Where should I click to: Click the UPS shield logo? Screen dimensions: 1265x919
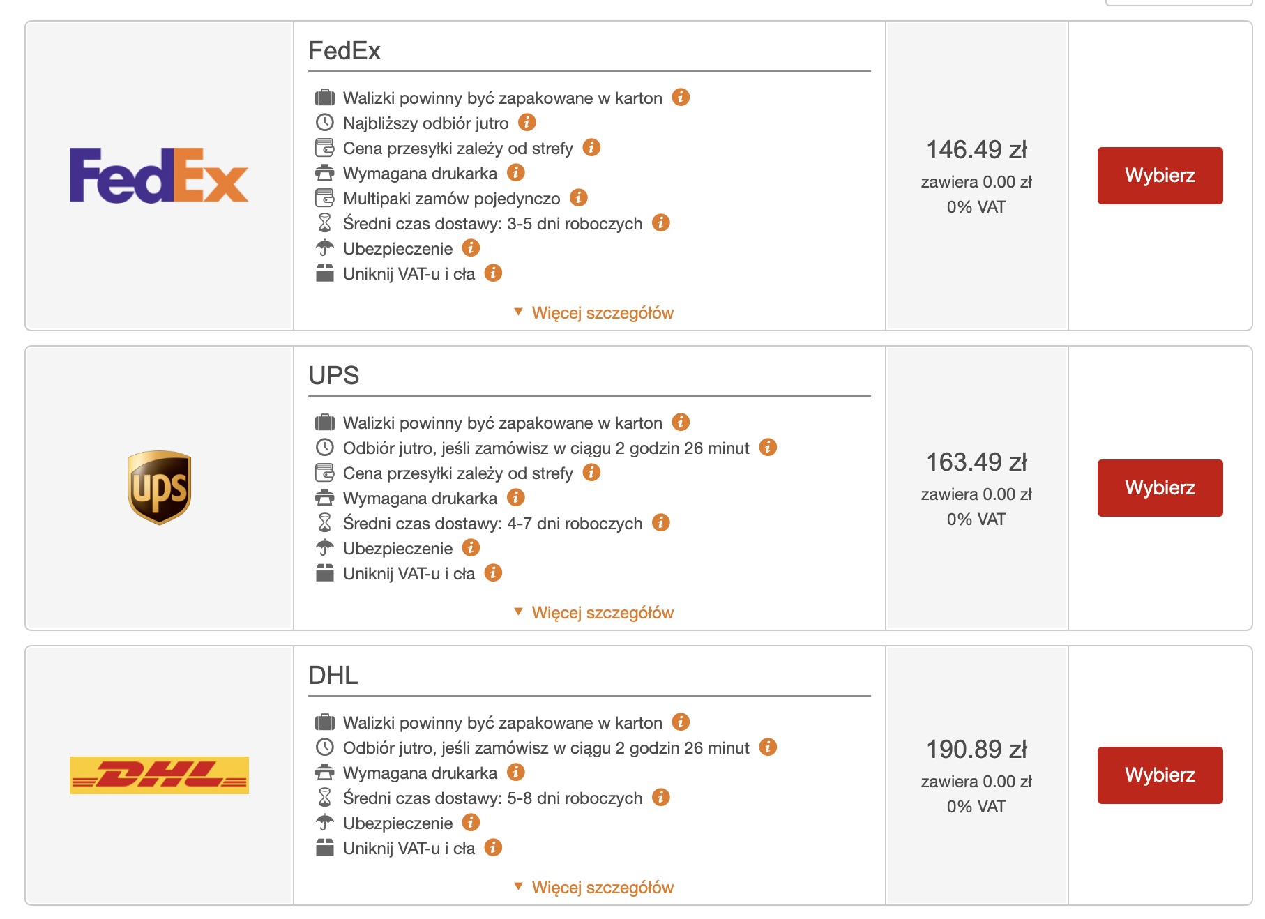(160, 487)
